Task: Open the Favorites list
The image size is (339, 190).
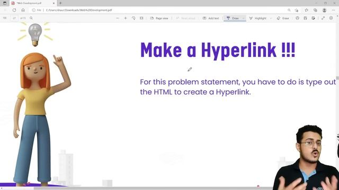Action: coord(307,10)
